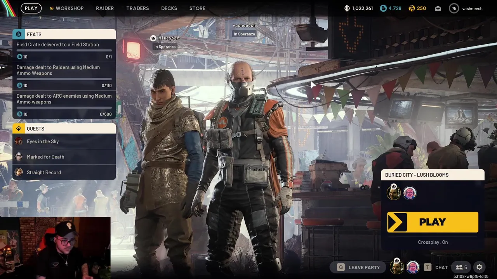Click the ARC enemies feat progress bar

(64, 108)
